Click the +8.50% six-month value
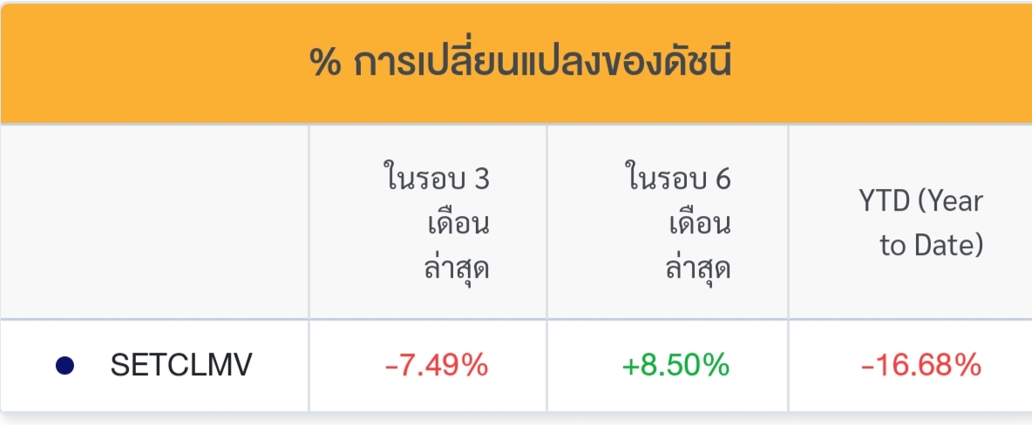The width and height of the screenshot is (1032, 425). point(676,366)
